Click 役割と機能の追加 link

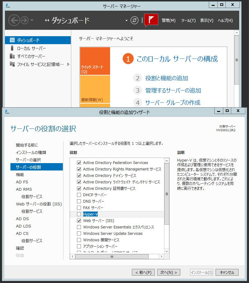tap(167, 78)
